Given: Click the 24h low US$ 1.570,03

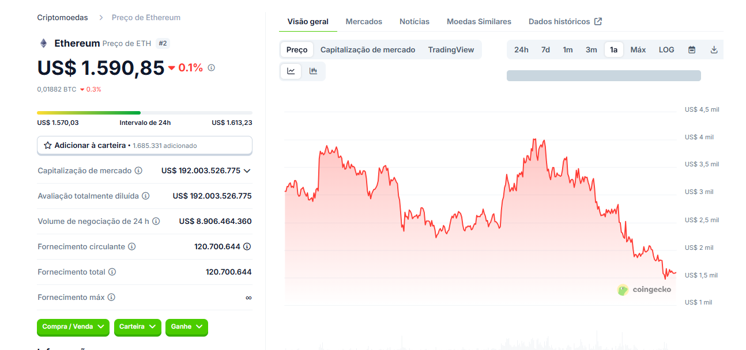Looking at the screenshot, I should pyautogui.click(x=58, y=123).
